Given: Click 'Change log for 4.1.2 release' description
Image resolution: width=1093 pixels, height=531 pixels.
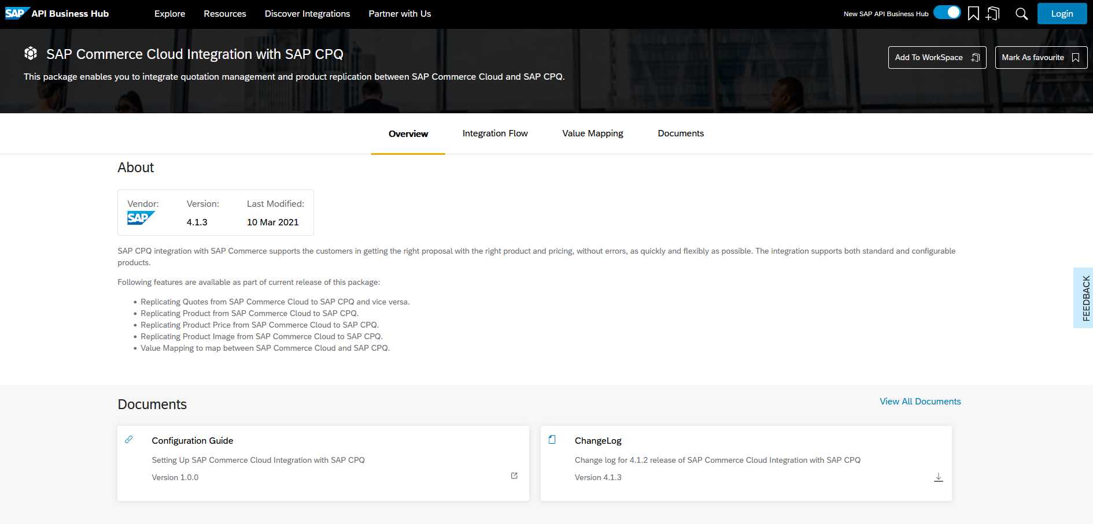Looking at the screenshot, I should 718,461.
